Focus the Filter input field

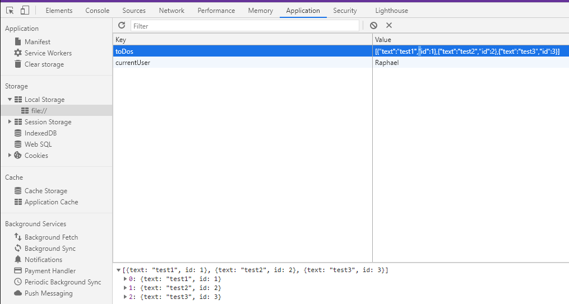pyautogui.click(x=245, y=26)
